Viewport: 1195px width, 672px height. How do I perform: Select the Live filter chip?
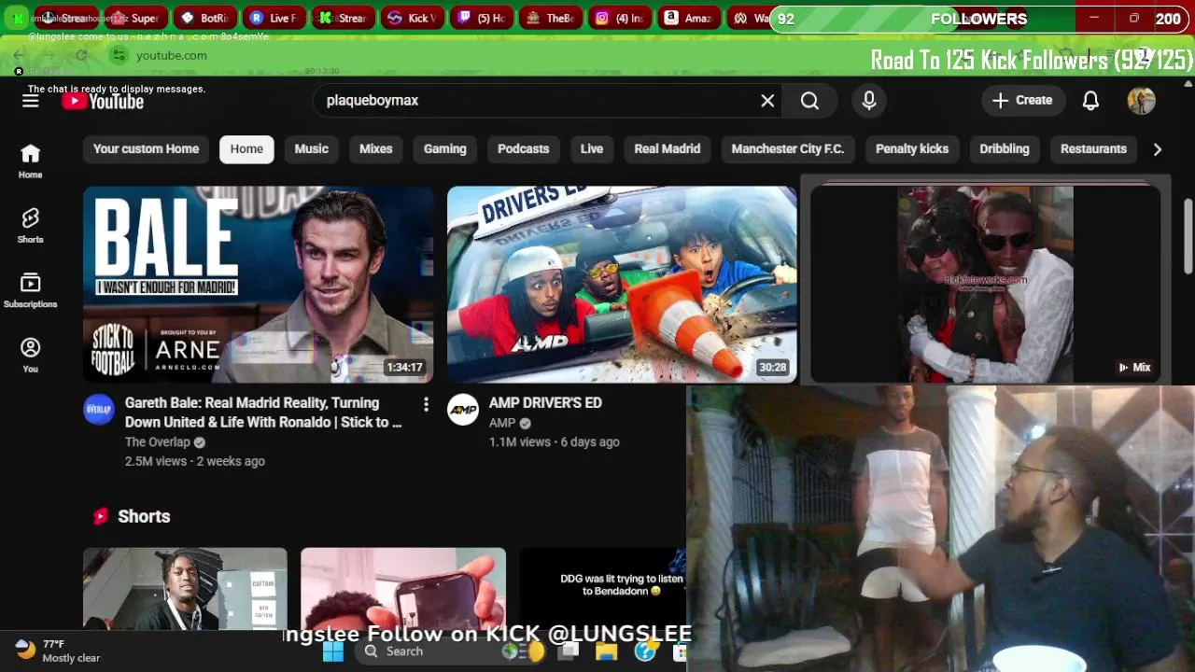(x=592, y=149)
